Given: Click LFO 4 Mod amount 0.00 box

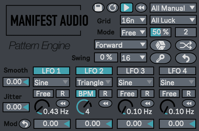Looking at the screenshot, I should [x=178, y=124].
